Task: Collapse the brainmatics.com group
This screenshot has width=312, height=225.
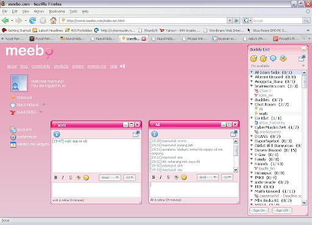Action: point(252,86)
